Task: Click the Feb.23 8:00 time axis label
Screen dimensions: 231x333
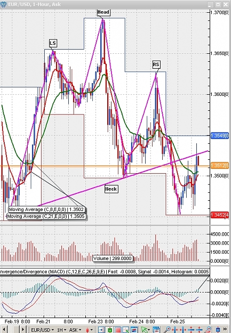Action: [x=101, y=321]
